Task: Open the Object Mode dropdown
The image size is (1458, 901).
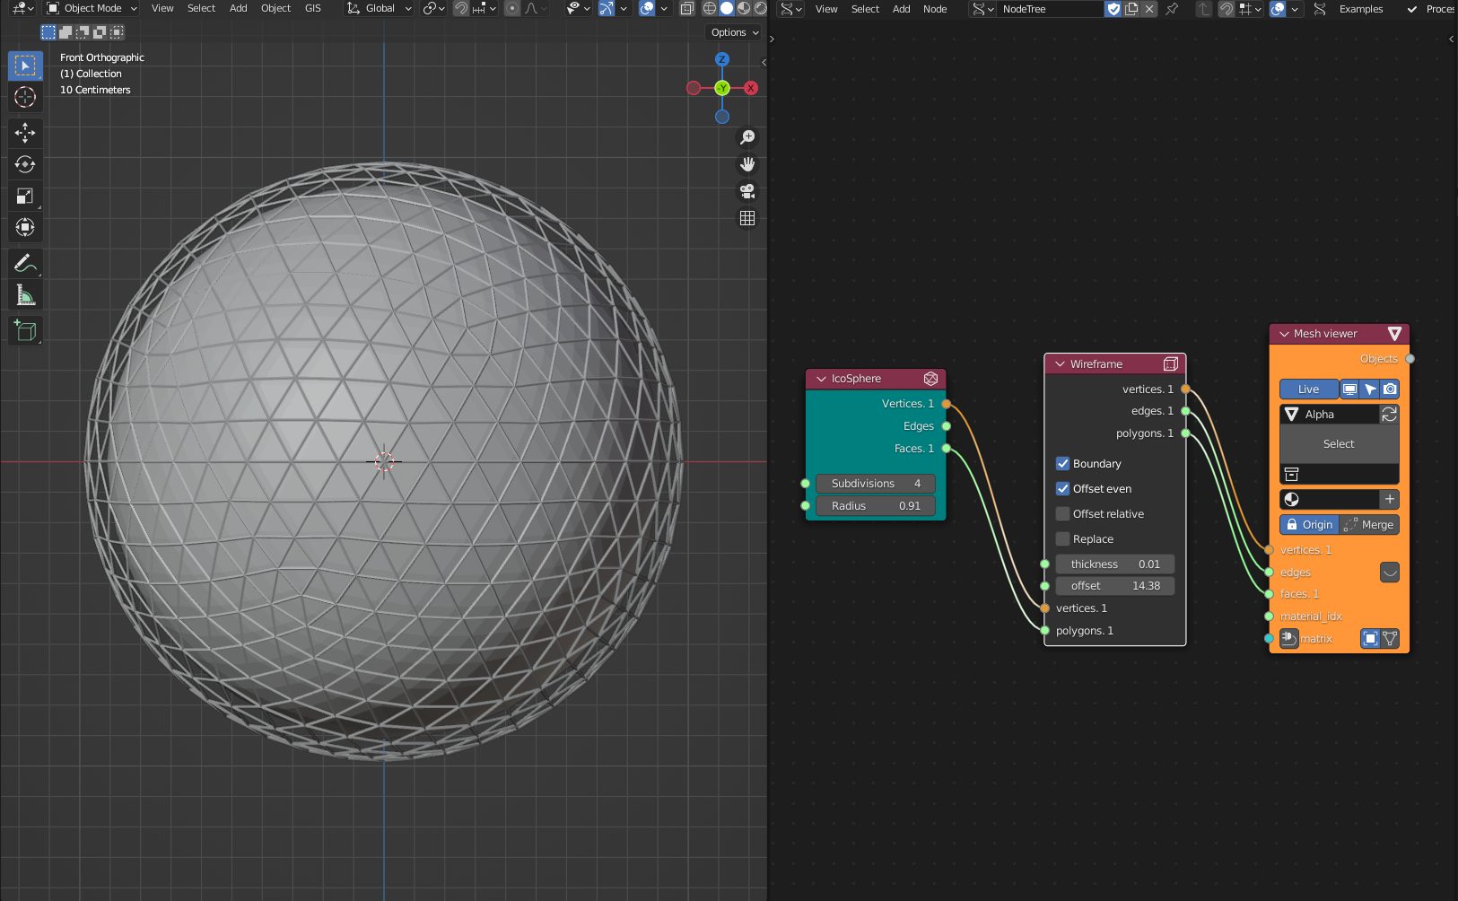Action: (92, 9)
